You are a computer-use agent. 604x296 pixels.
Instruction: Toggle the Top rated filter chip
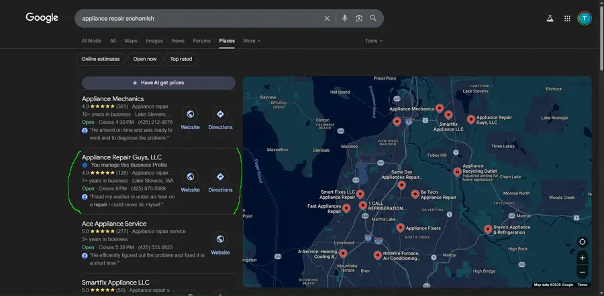(181, 59)
